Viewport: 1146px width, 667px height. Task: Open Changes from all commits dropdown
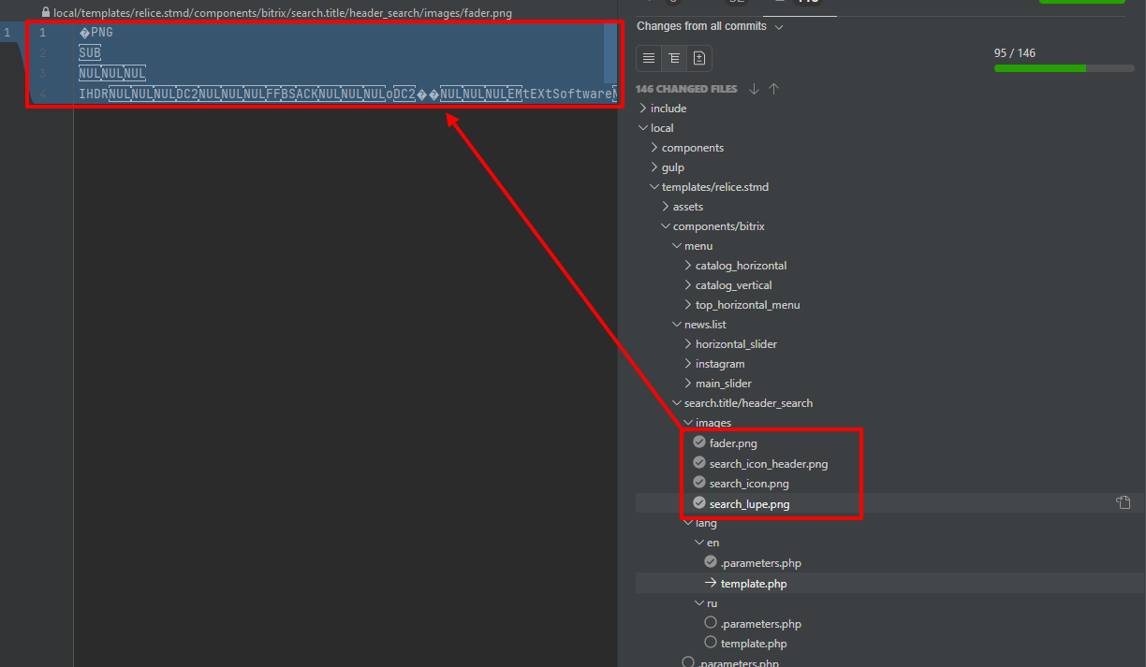[711, 26]
